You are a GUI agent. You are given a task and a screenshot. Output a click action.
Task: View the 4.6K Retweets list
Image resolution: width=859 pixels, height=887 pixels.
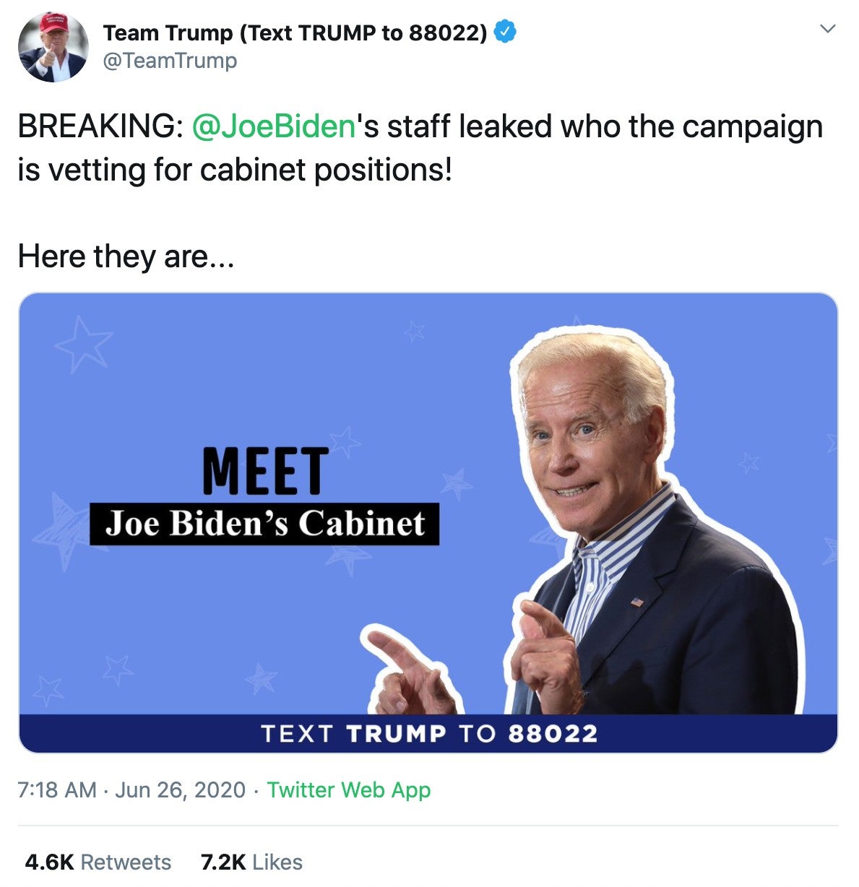(x=98, y=862)
